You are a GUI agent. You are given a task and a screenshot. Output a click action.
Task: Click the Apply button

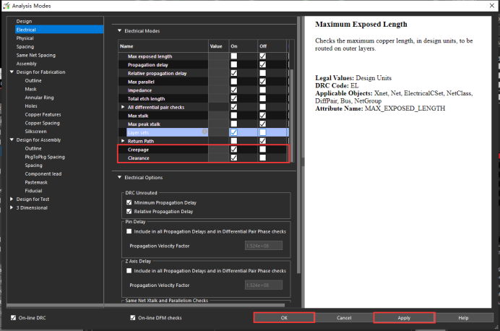point(404,317)
